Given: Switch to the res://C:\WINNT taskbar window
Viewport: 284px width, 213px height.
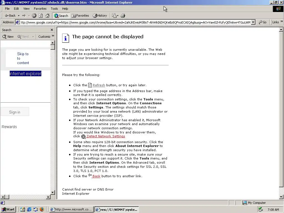Looking at the screenshot, I should tap(117, 210).
